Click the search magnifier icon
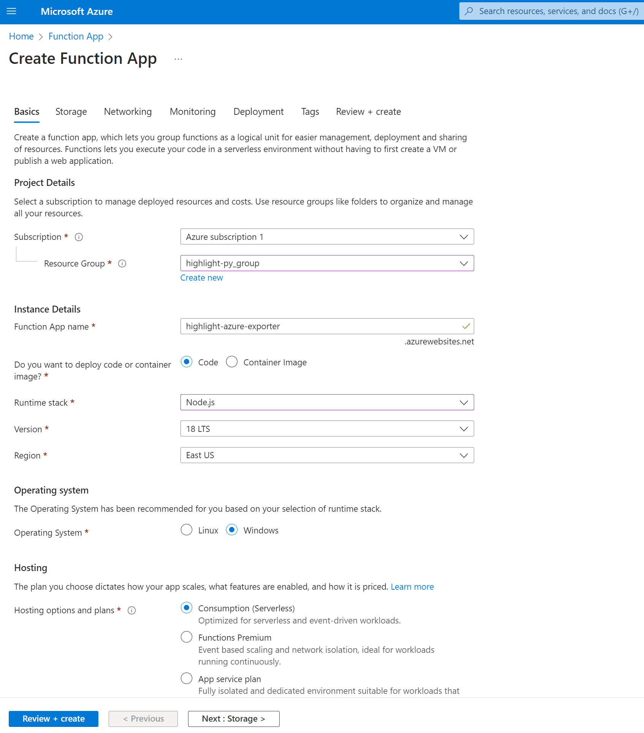644x733 pixels. [x=469, y=11]
